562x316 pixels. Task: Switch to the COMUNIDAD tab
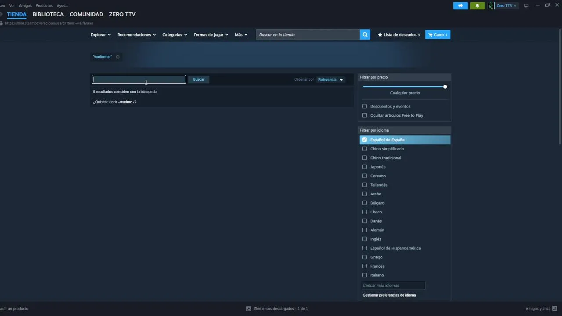coord(86,14)
